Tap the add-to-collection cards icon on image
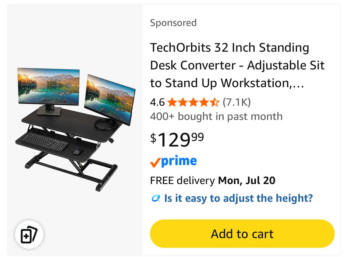This screenshot has width=348, height=257. (29, 235)
